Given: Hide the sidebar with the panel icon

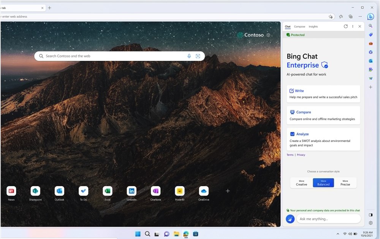Looking at the screenshot, I should point(370,215).
